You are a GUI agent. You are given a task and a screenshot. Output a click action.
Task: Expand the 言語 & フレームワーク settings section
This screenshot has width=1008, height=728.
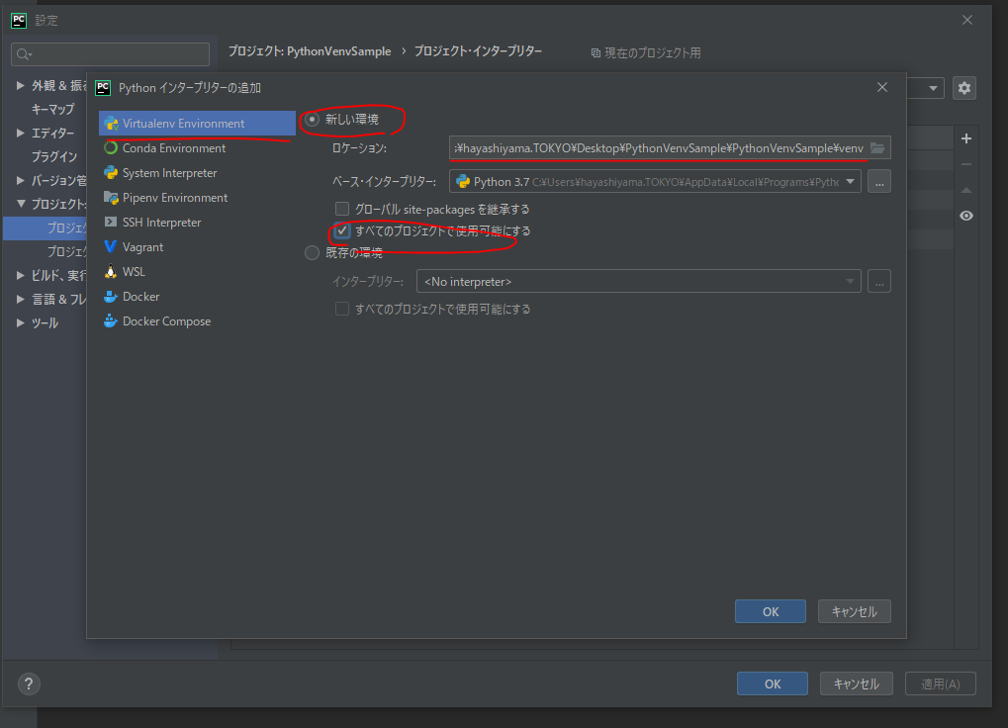pyautogui.click(x=21, y=299)
